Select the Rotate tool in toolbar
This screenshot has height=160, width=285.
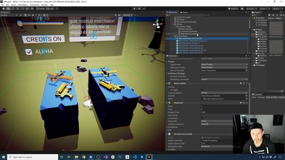click(13, 9)
